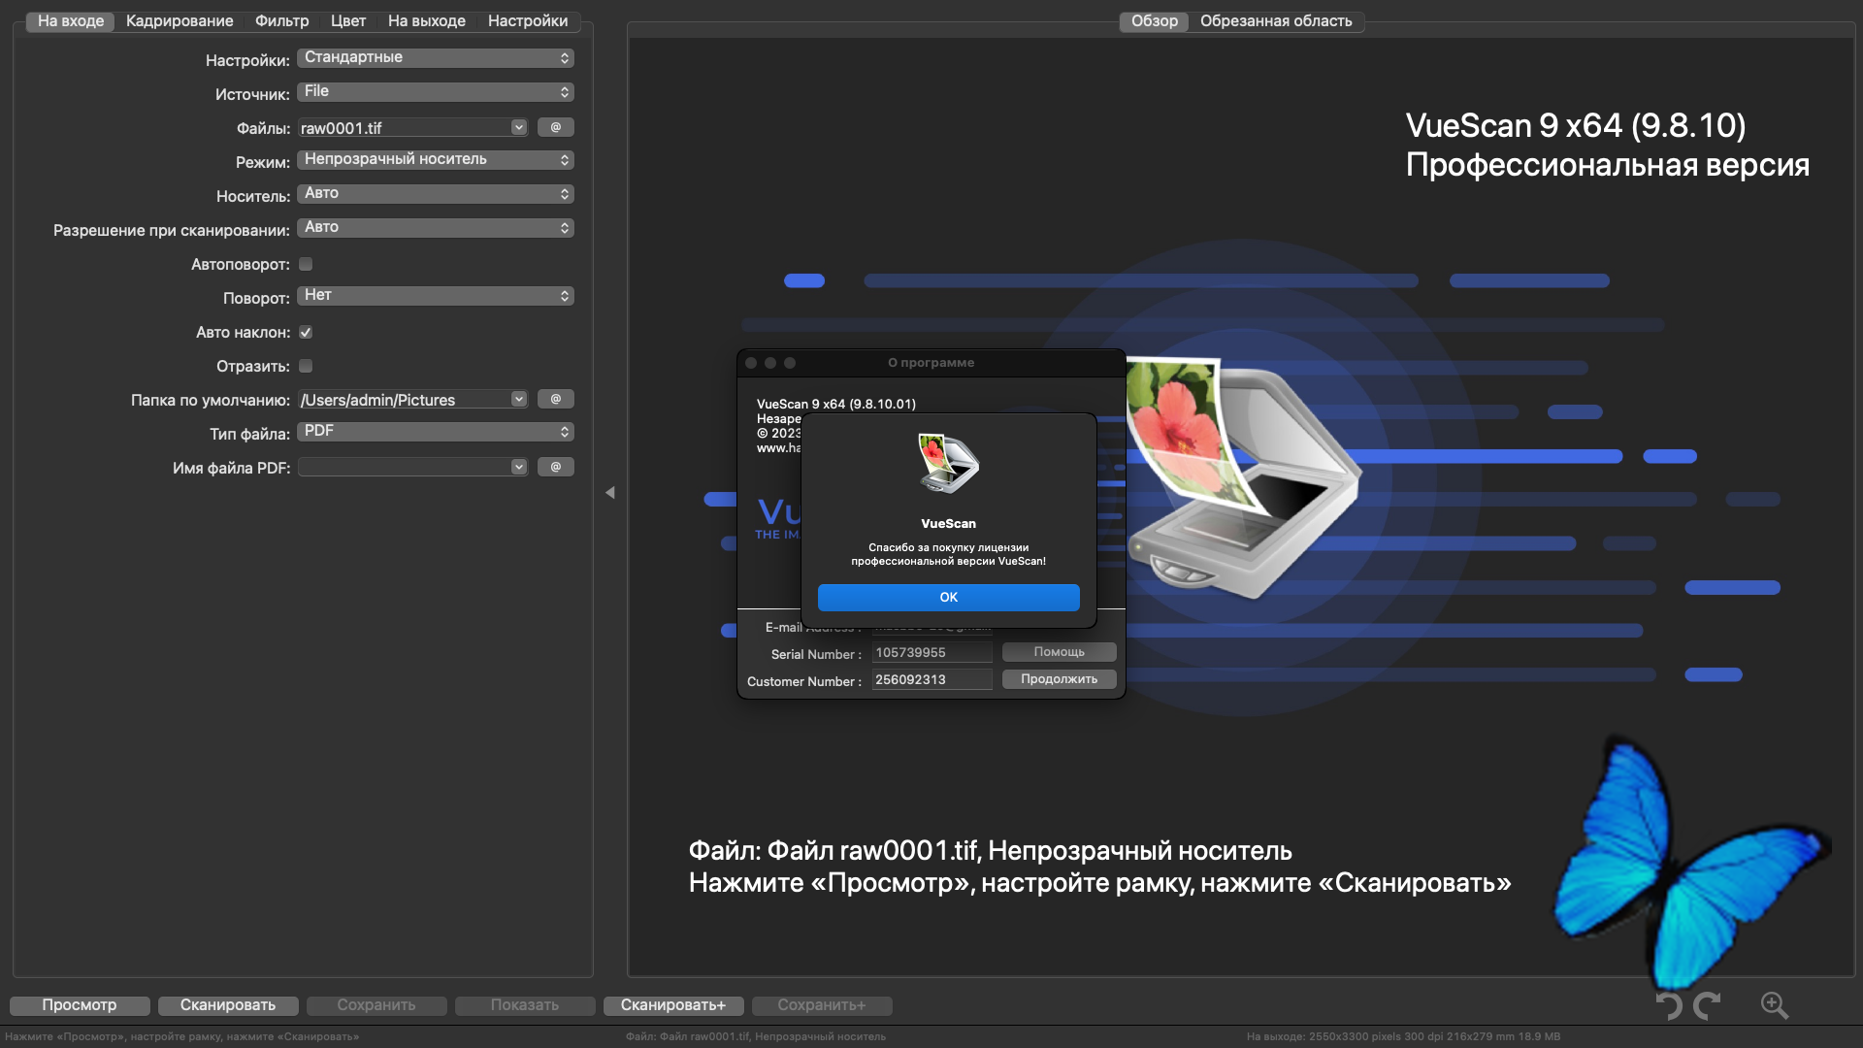Click the Продолжить button in About window
Image resolution: width=1863 pixels, height=1048 pixels.
pyautogui.click(x=1060, y=679)
